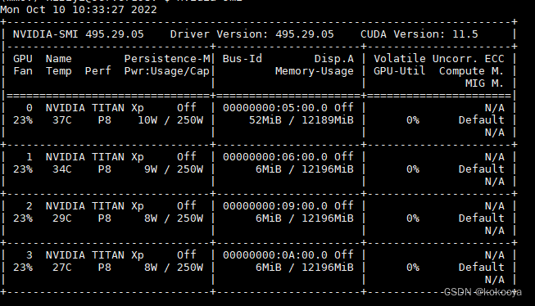
Task: Click GPU 1 utilization "0%"
Action: [x=412, y=169]
